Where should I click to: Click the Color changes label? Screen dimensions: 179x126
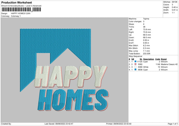click(x=135, y=21)
